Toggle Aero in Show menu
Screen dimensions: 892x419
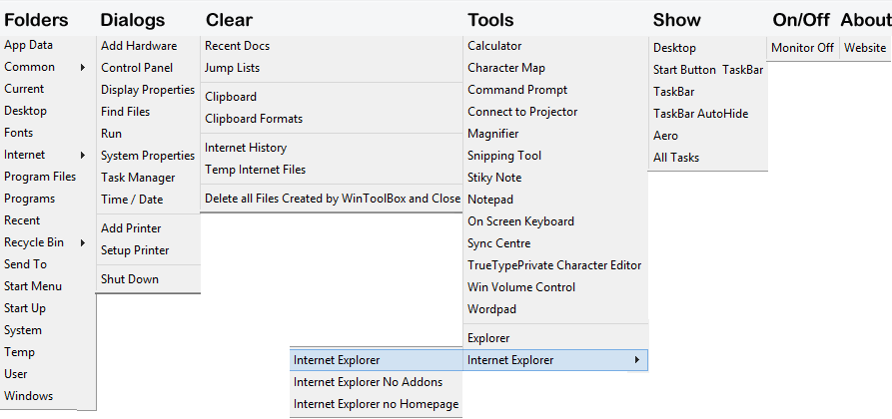665,136
